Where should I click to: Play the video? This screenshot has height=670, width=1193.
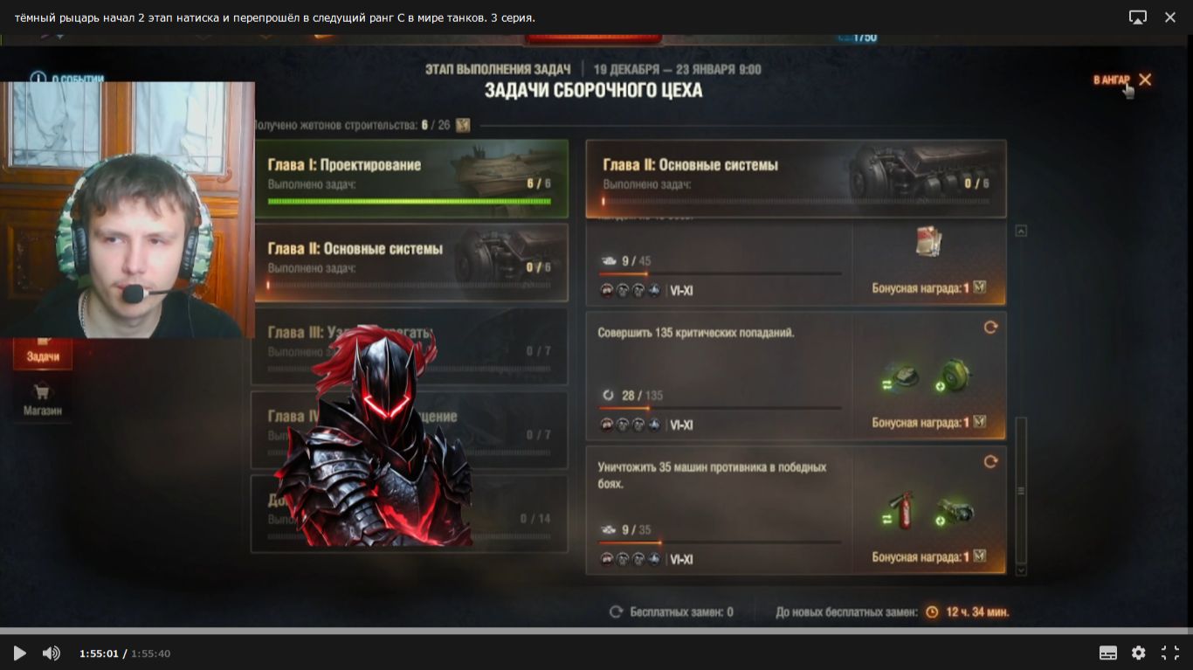point(19,653)
